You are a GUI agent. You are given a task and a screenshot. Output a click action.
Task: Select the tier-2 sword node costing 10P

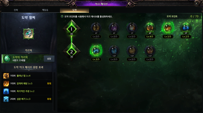point(114,51)
